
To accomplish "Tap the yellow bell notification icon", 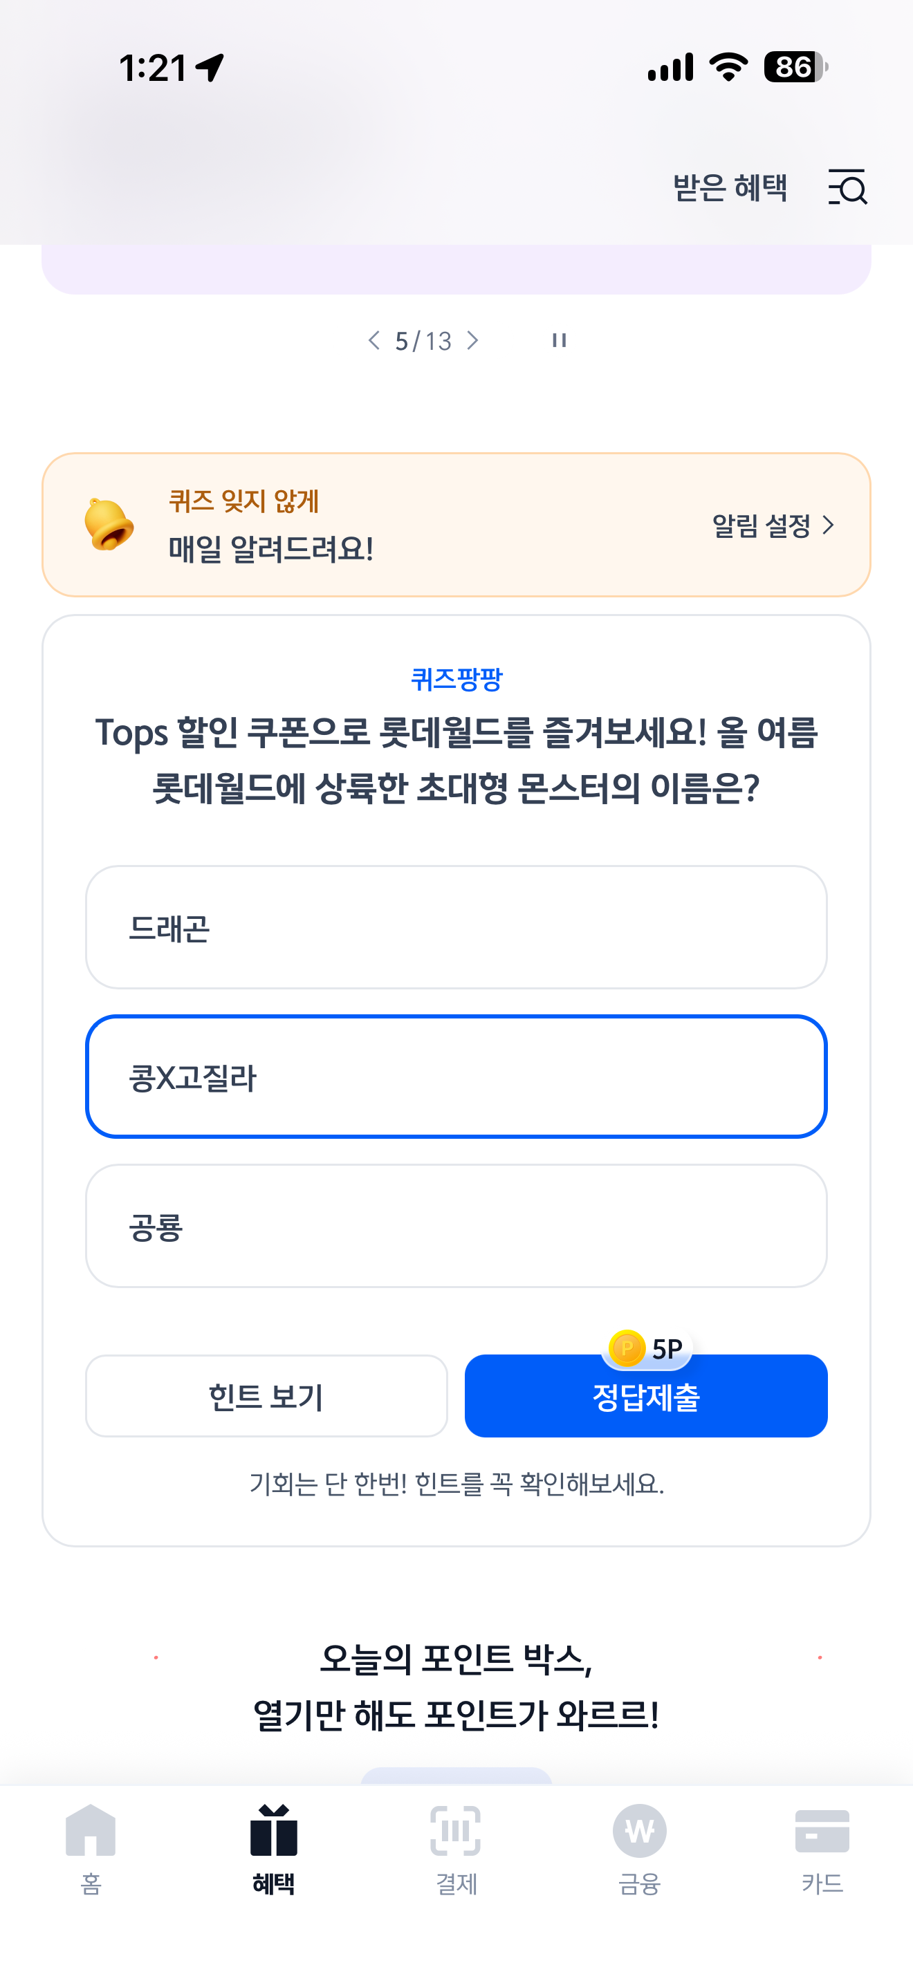I will pos(109,524).
